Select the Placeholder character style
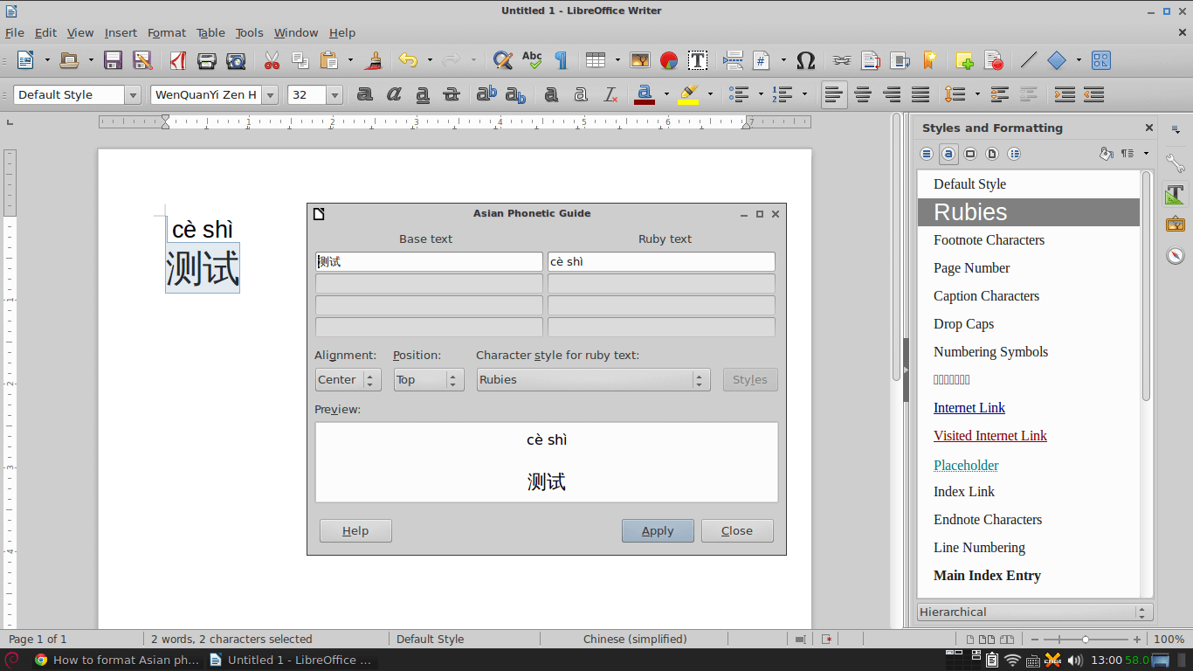This screenshot has height=671, width=1193. pyautogui.click(x=966, y=466)
